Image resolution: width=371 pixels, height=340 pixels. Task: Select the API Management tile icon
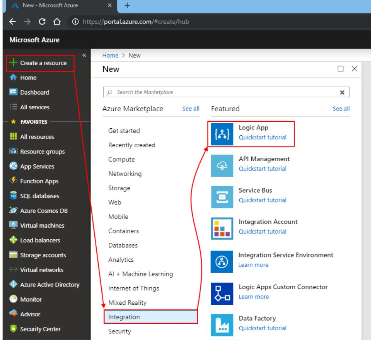click(222, 166)
